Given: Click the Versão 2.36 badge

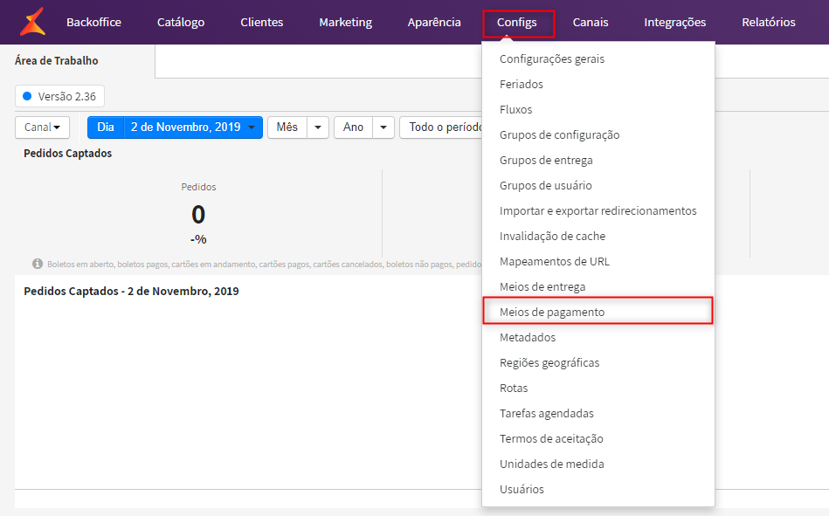Looking at the screenshot, I should (x=59, y=96).
